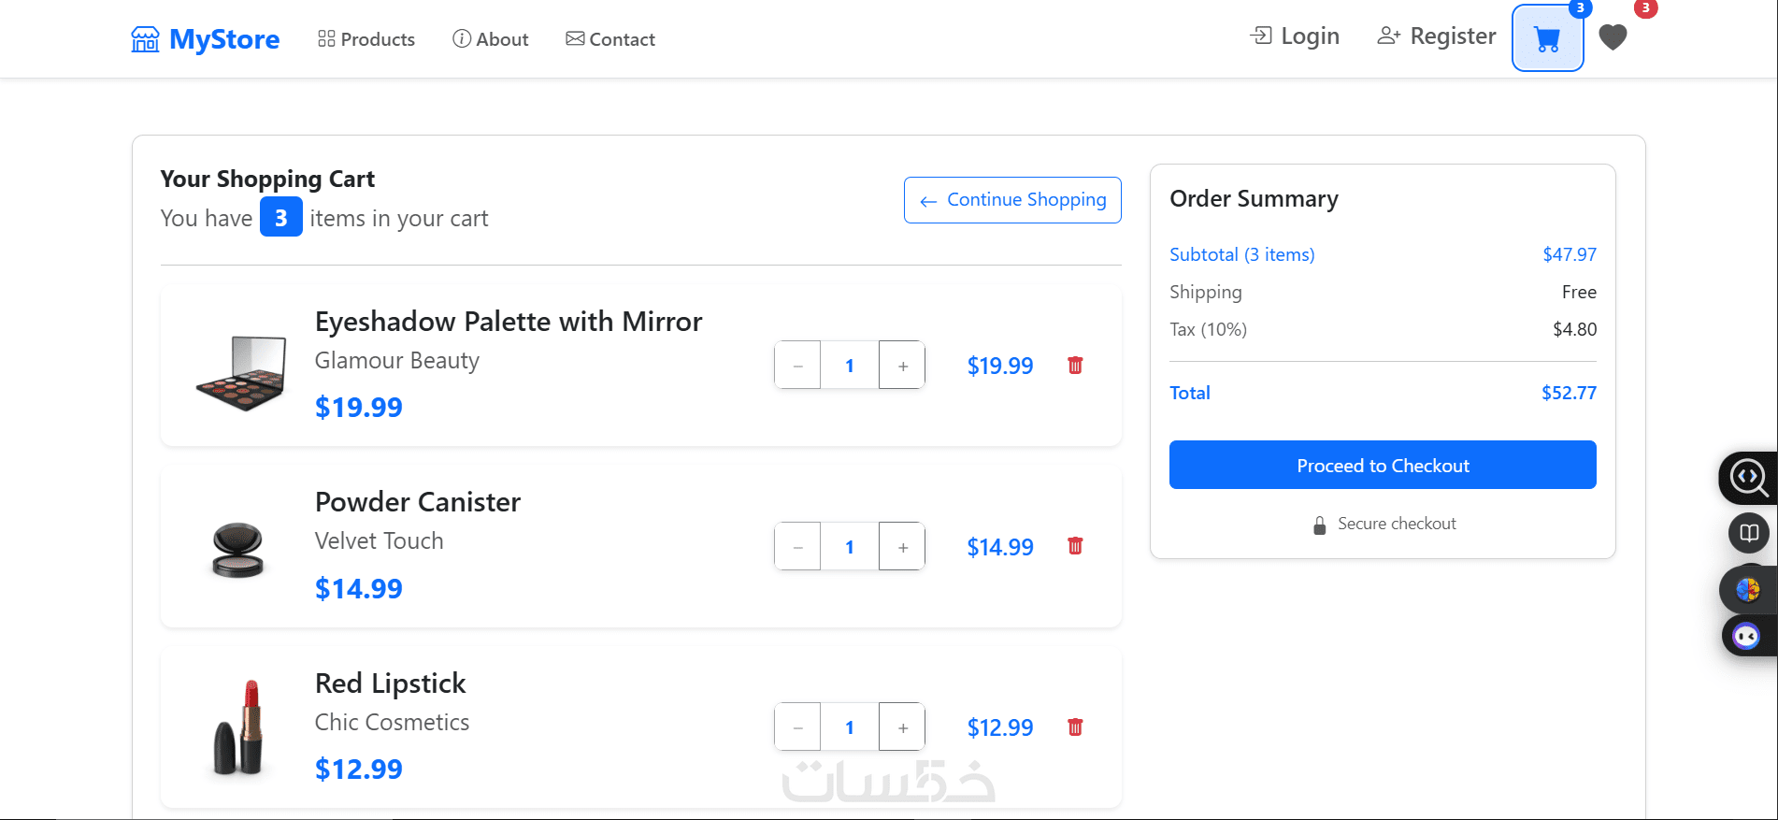This screenshot has height=820, width=1778.
Task: Delete Eyeshadow Palette using trash icon
Action: pyautogui.click(x=1075, y=366)
